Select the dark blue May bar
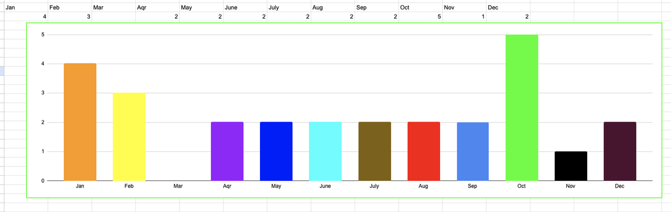This screenshot has height=212, width=671. coord(276,151)
